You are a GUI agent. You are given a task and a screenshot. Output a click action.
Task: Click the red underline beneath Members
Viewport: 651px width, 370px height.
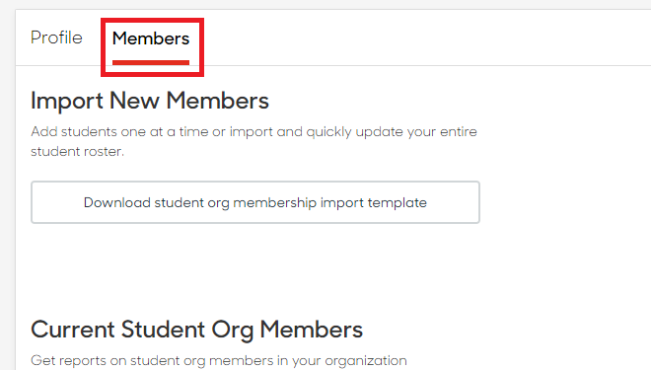151,63
